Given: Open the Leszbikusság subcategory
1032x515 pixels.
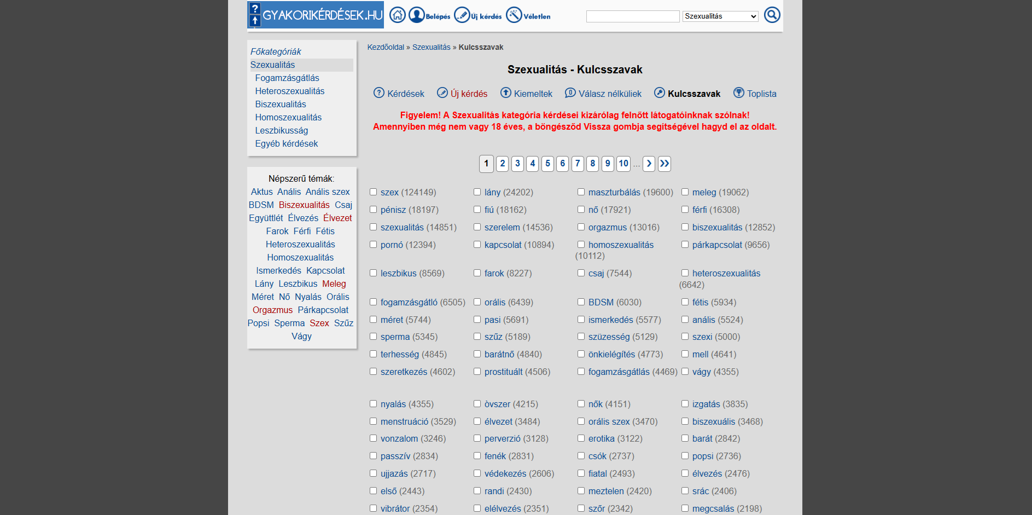Looking at the screenshot, I should click(282, 130).
